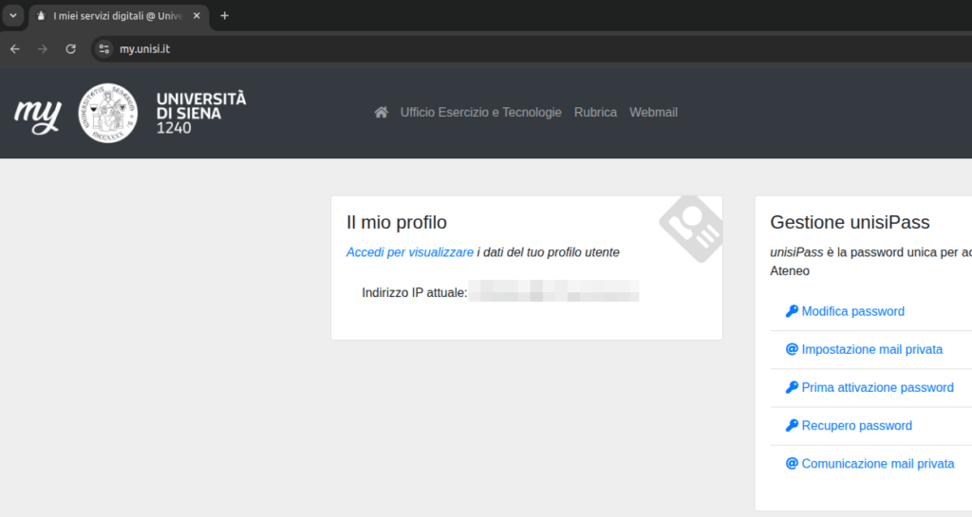This screenshot has width=972, height=517.
Task: Click the 'my' logo in header
Action: tap(38, 113)
